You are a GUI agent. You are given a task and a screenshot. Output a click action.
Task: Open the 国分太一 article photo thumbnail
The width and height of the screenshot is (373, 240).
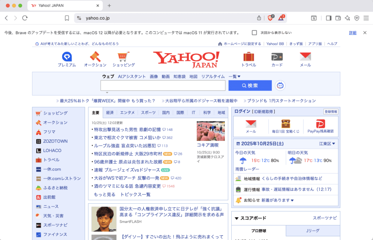(x=104, y=219)
